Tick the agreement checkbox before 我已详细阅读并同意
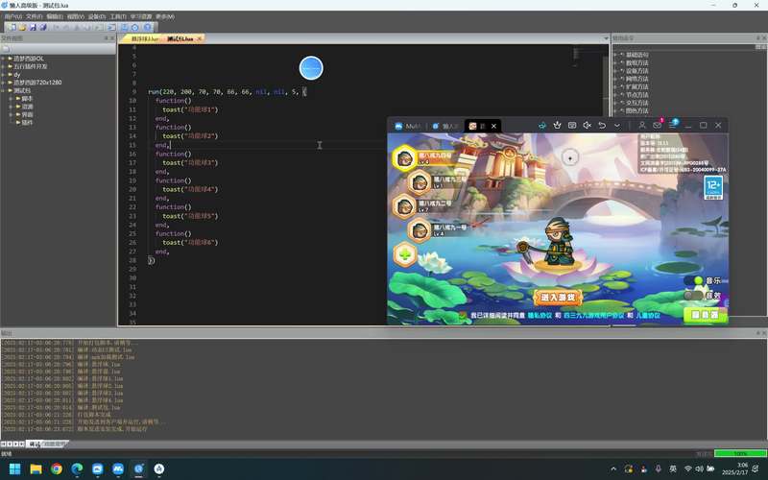 463,316
